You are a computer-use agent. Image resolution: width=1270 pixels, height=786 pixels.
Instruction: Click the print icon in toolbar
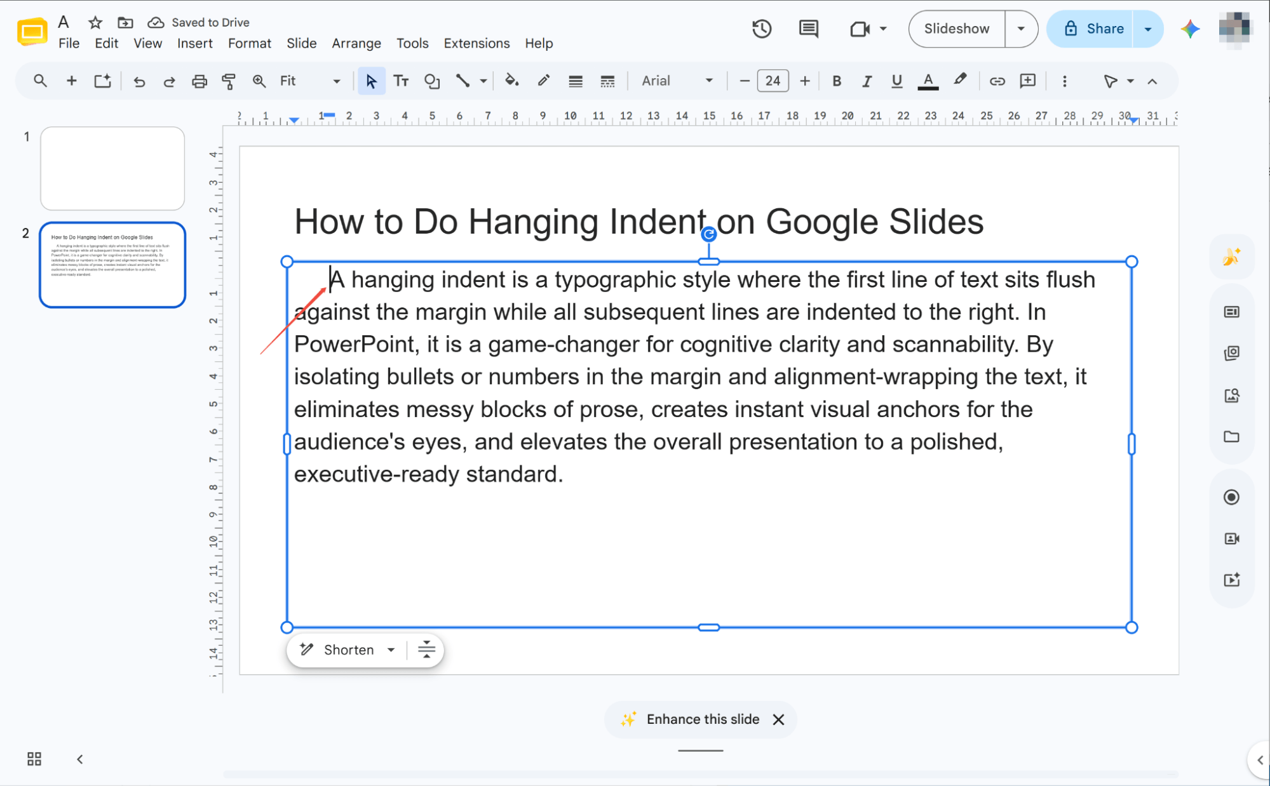199,81
